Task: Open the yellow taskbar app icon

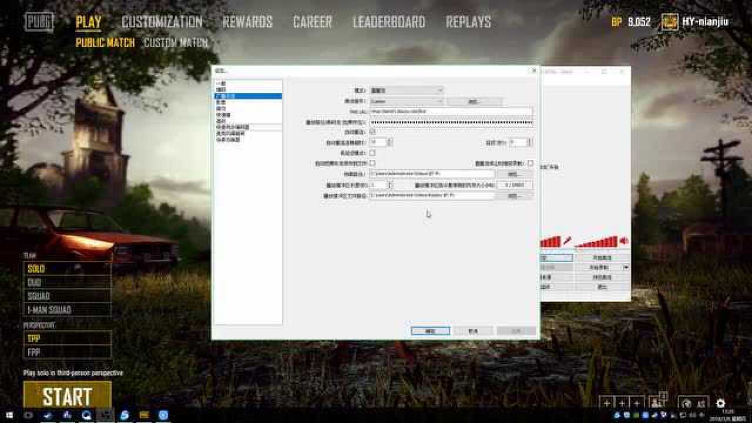Action: coord(144,415)
